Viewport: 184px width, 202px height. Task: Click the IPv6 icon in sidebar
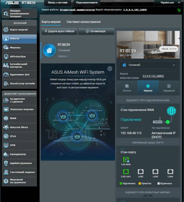coord(6,136)
